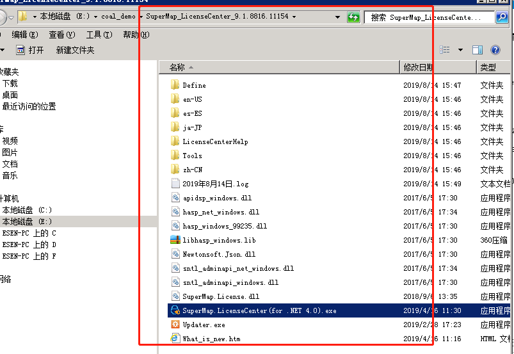Screen dimensions: 514x354
Task: Open the 查看(V) menu
Action: click(62, 35)
